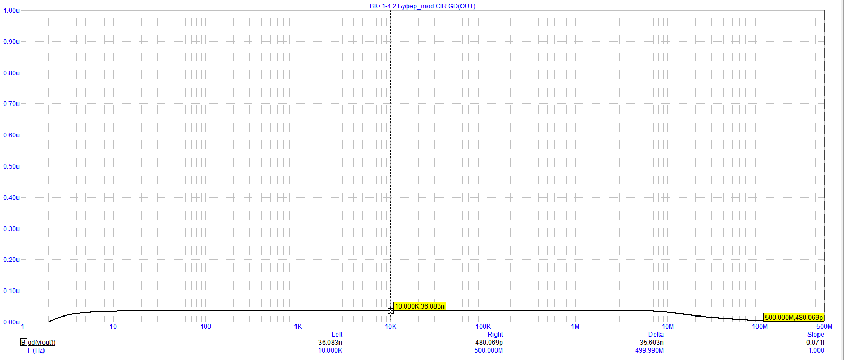The width and height of the screenshot is (844, 360).
Task: Click the yellow cursor tag '10.000K,36.083n'
Action: tap(419, 306)
